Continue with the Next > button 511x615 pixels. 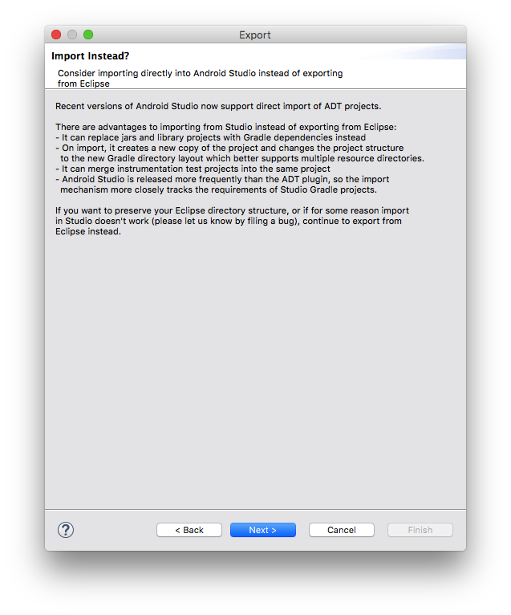tap(263, 530)
